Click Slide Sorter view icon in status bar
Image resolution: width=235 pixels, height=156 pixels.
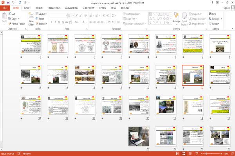pos(184,154)
